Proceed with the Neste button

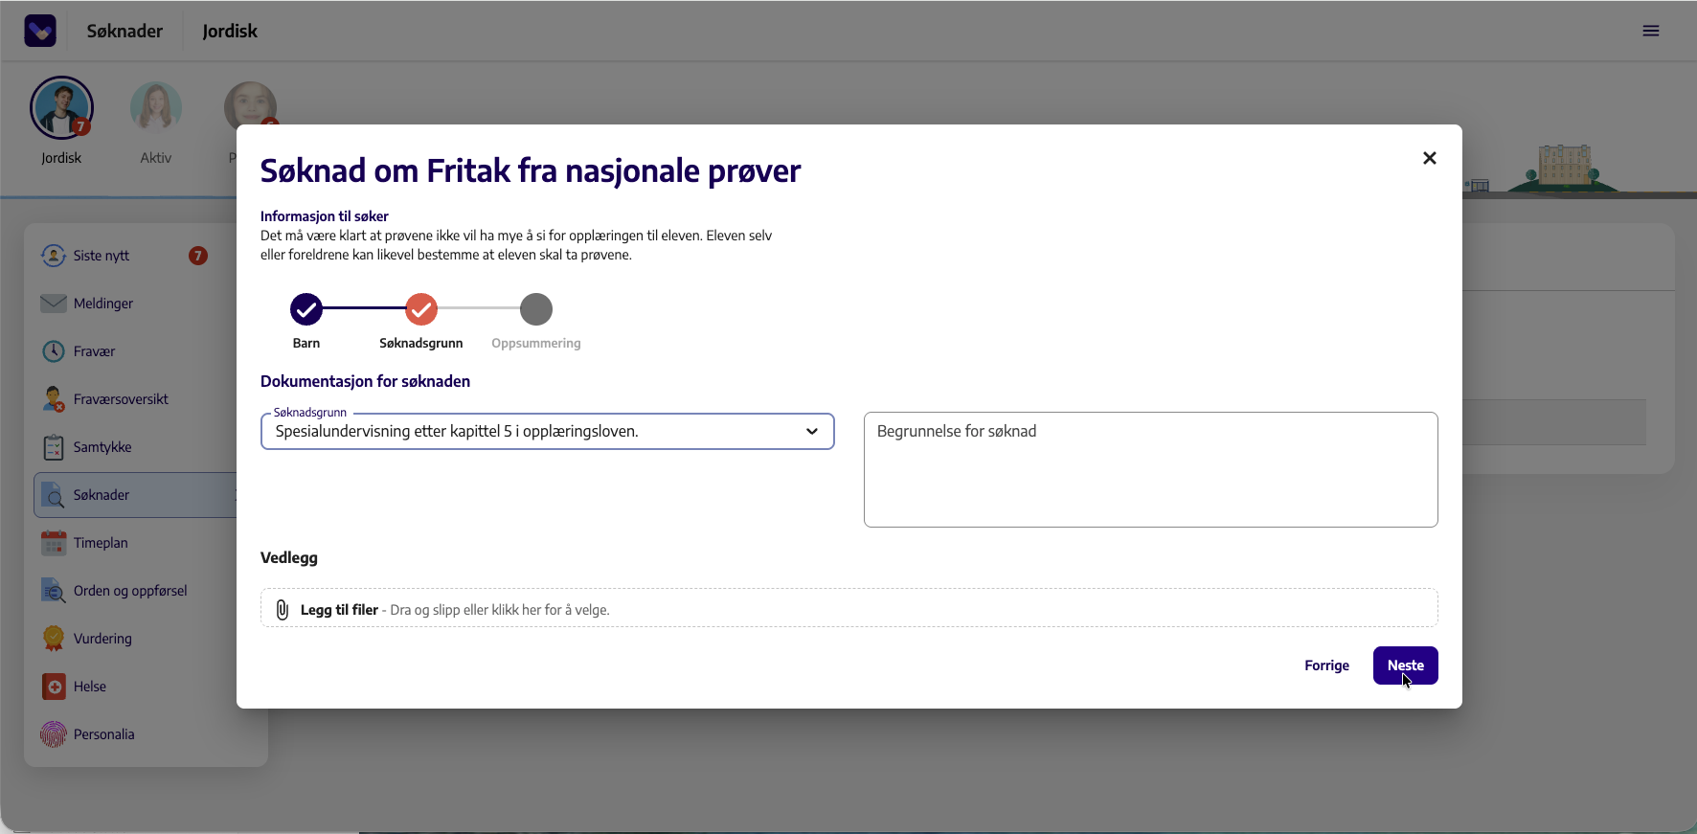coord(1406,665)
